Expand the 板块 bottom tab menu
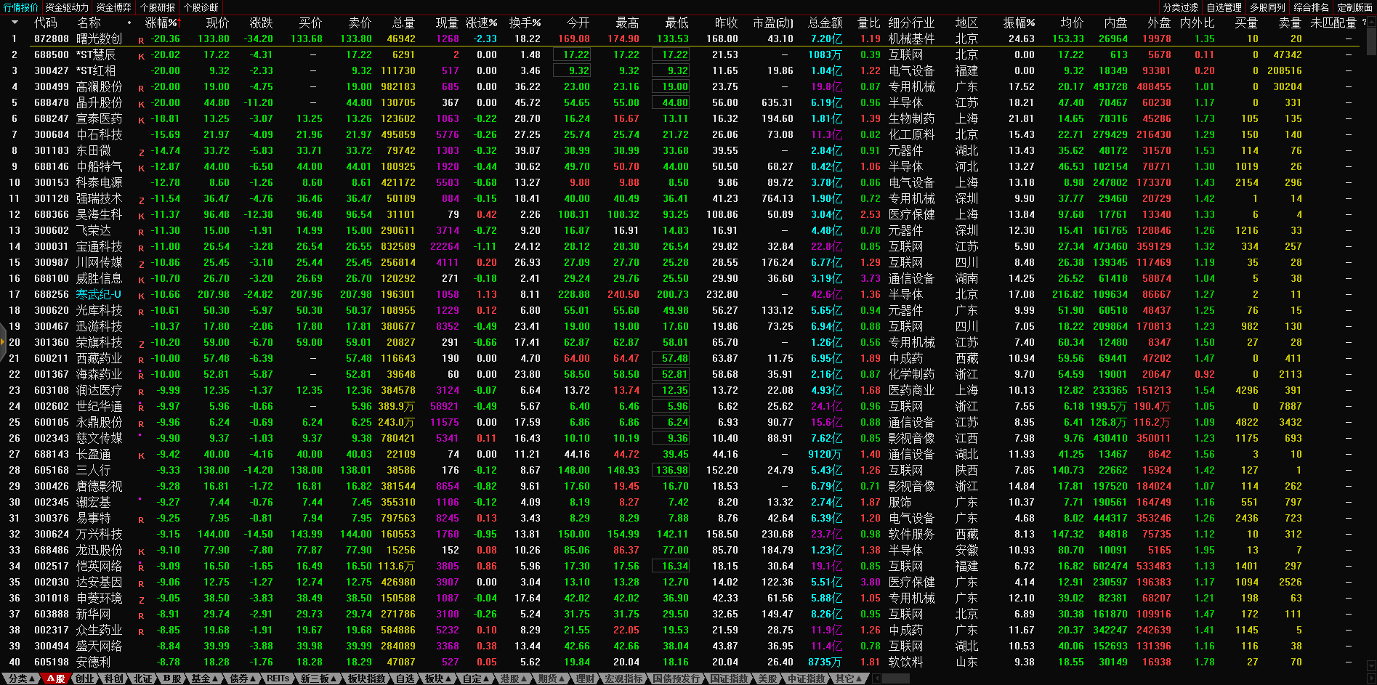Image resolution: width=1377 pixels, height=685 pixels. tap(438, 678)
